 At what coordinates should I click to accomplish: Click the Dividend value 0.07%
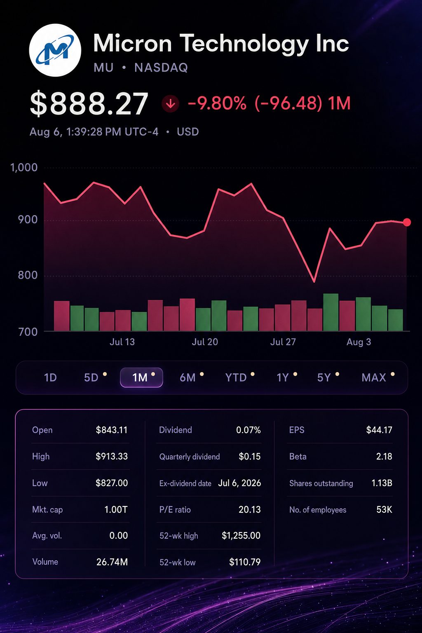click(x=249, y=430)
